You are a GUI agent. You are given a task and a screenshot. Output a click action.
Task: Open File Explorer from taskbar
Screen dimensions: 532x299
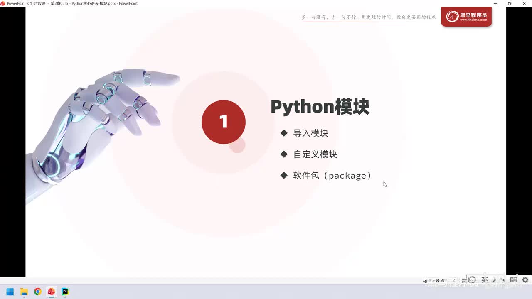(x=24, y=292)
